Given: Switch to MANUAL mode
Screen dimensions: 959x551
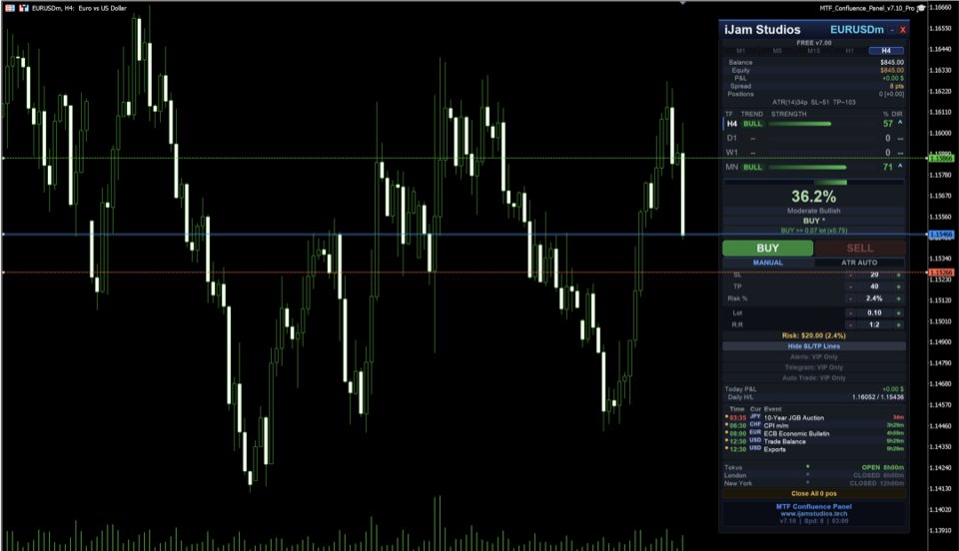Looking at the screenshot, I should tap(767, 263).
